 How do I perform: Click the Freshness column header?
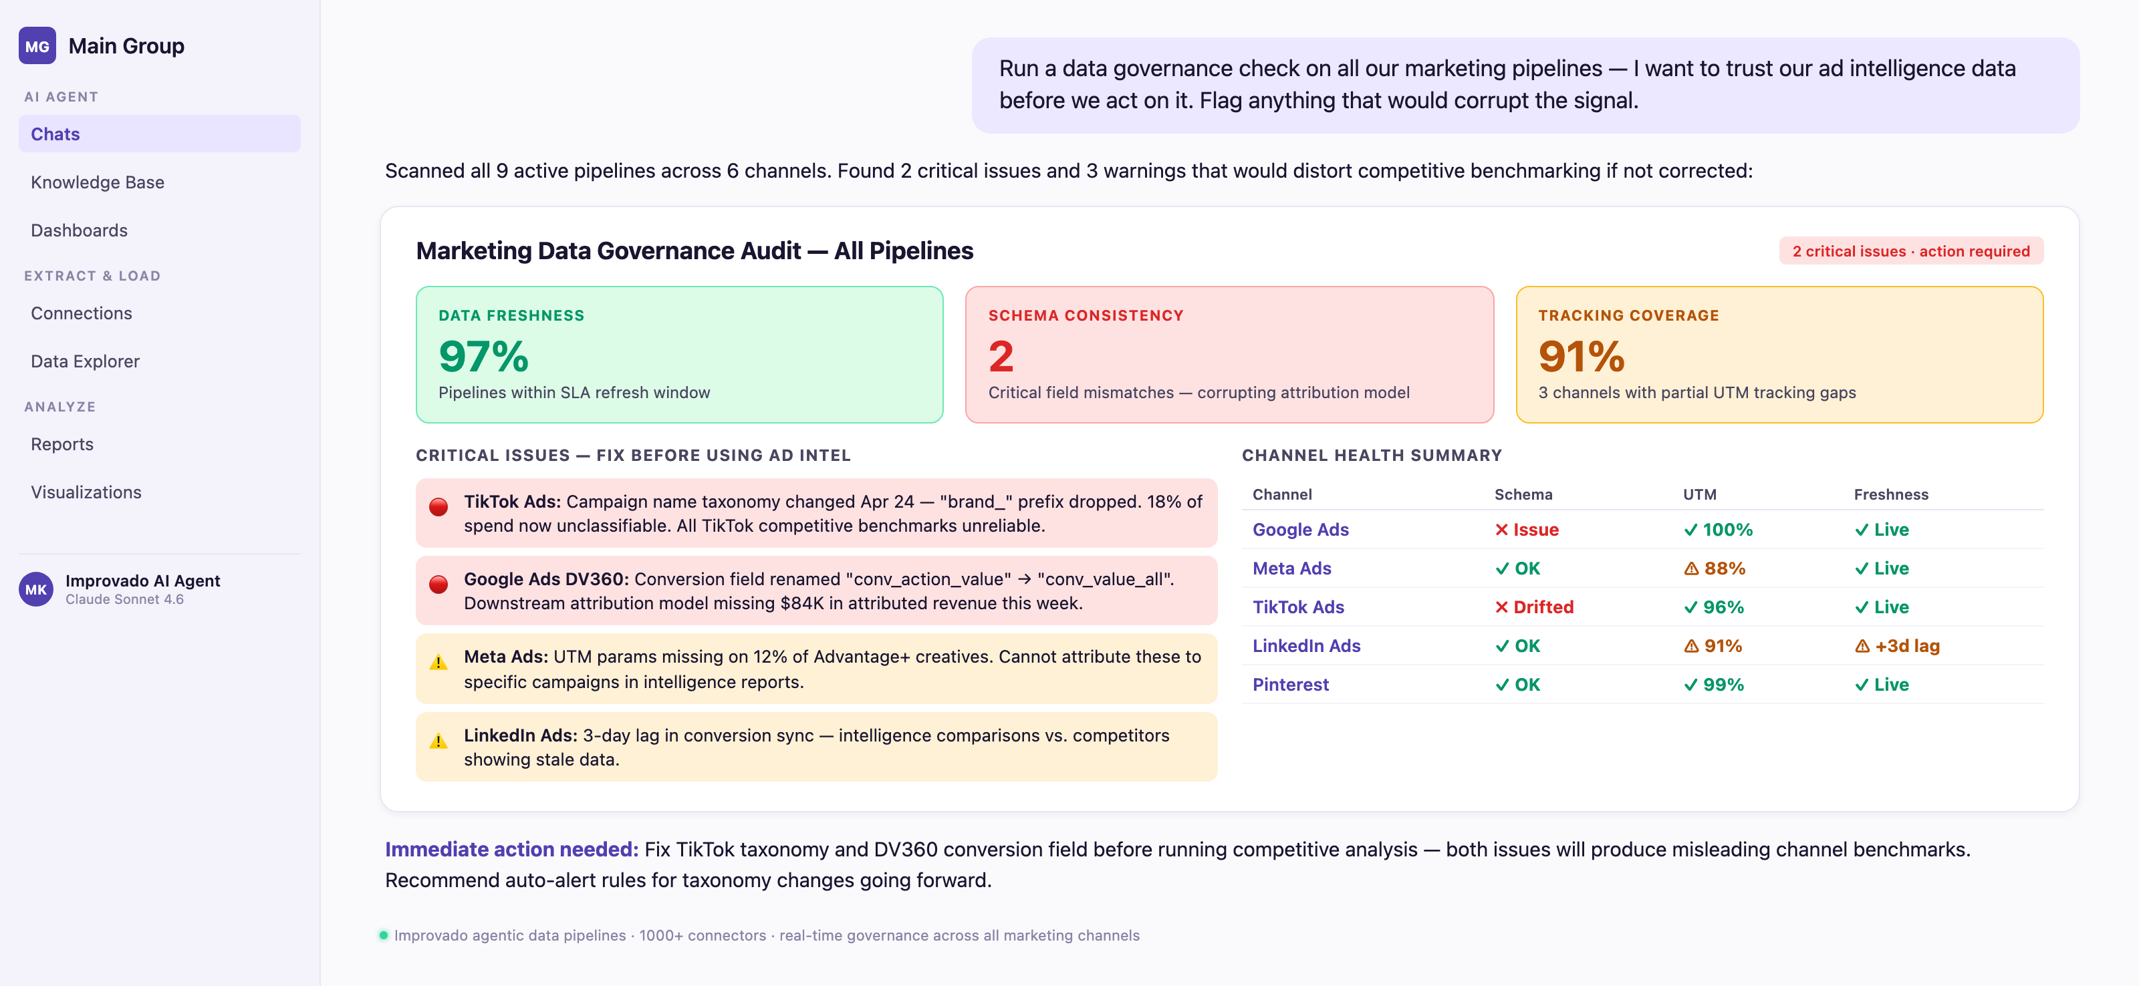(x=1891, y=494)
